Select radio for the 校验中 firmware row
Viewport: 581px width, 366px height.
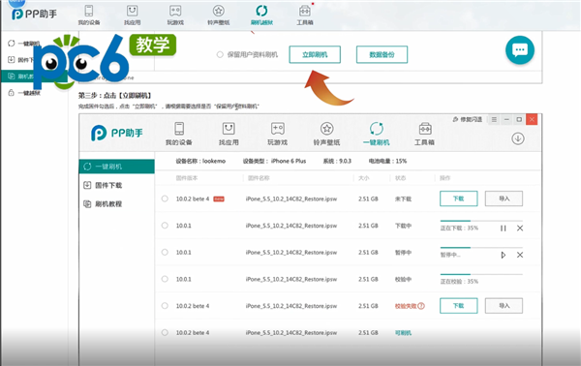click(165, 279)
